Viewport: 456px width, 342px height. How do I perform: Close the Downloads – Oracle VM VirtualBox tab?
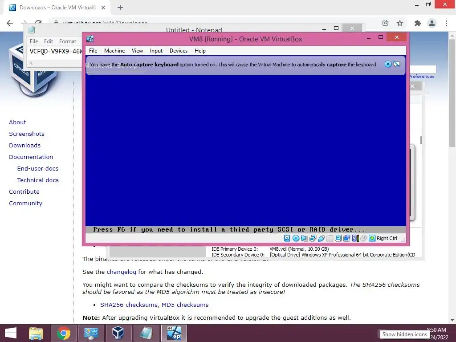pos(103,8)
